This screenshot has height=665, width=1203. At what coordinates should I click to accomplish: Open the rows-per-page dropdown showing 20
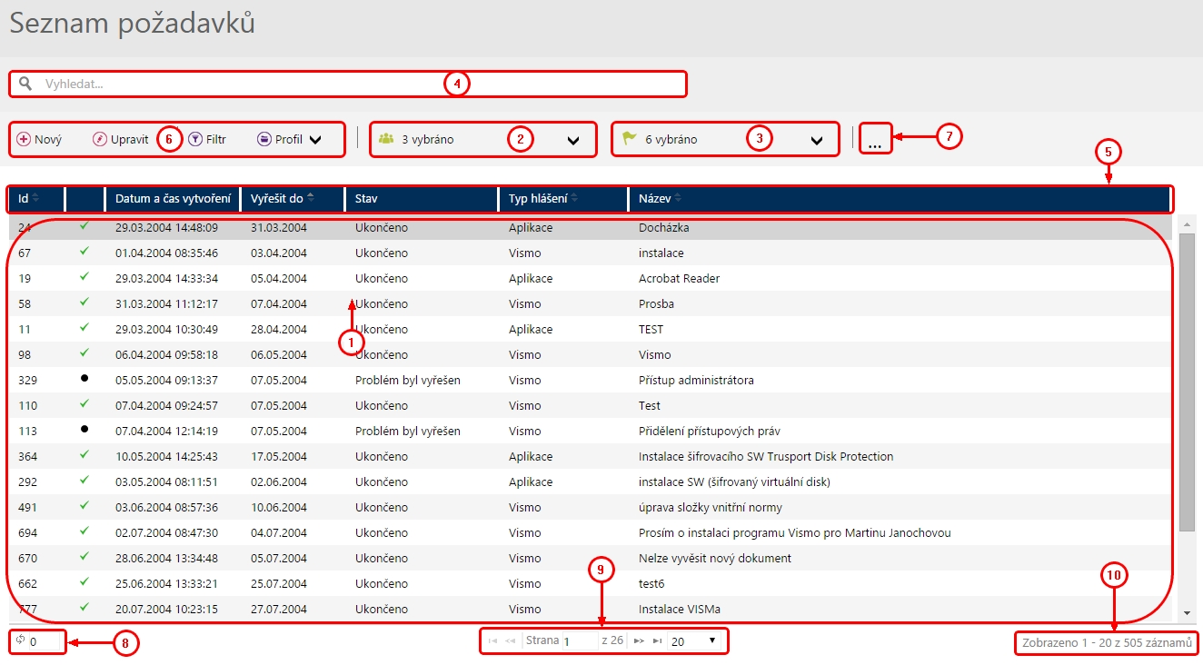point(693,641)
